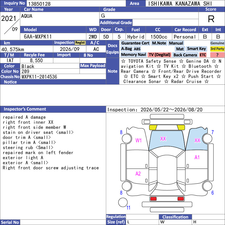
Task: Click the year value 2021
Action: click(x=9, y=18)
